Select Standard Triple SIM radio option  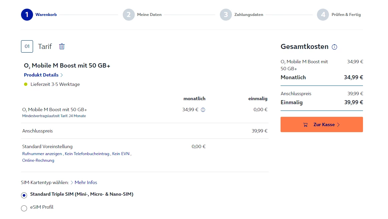coord(24,195)
